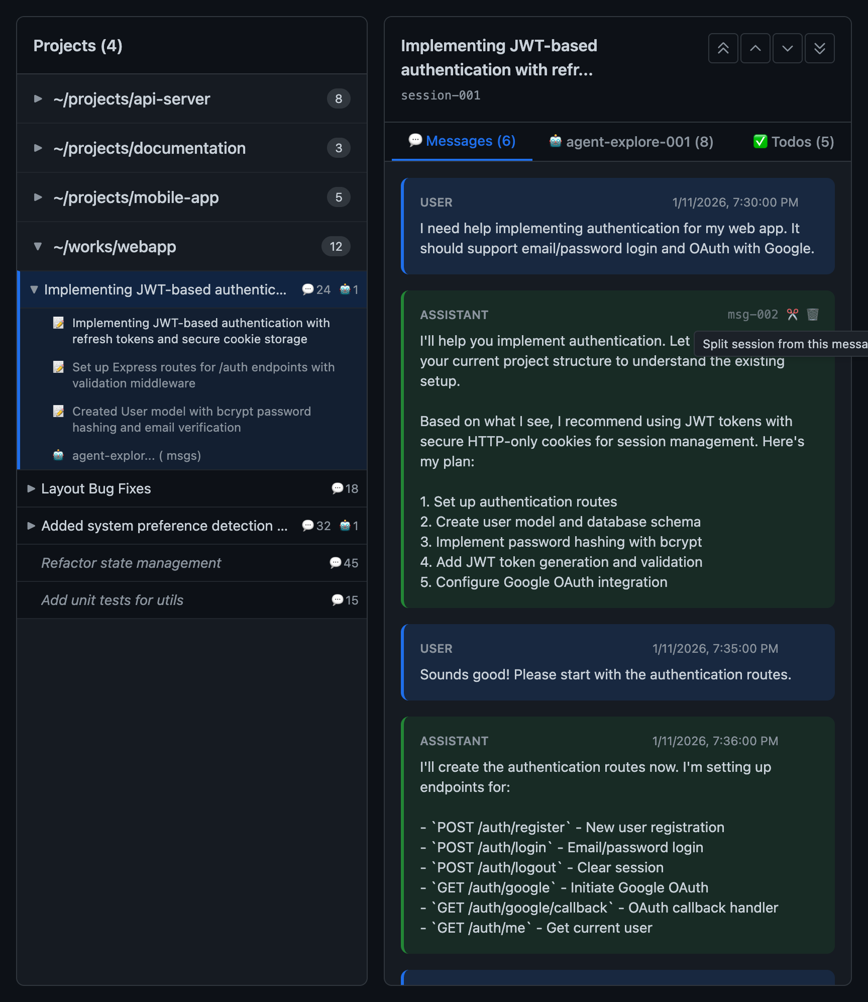This screenshot has height=1002, width=868.
Task: Split session at msg-002 using scissors icon
Action: tap(793, 315)
